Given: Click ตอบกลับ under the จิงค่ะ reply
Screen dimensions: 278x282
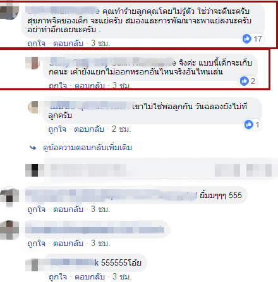Looking at the screenshot, I should click(90, 86).
